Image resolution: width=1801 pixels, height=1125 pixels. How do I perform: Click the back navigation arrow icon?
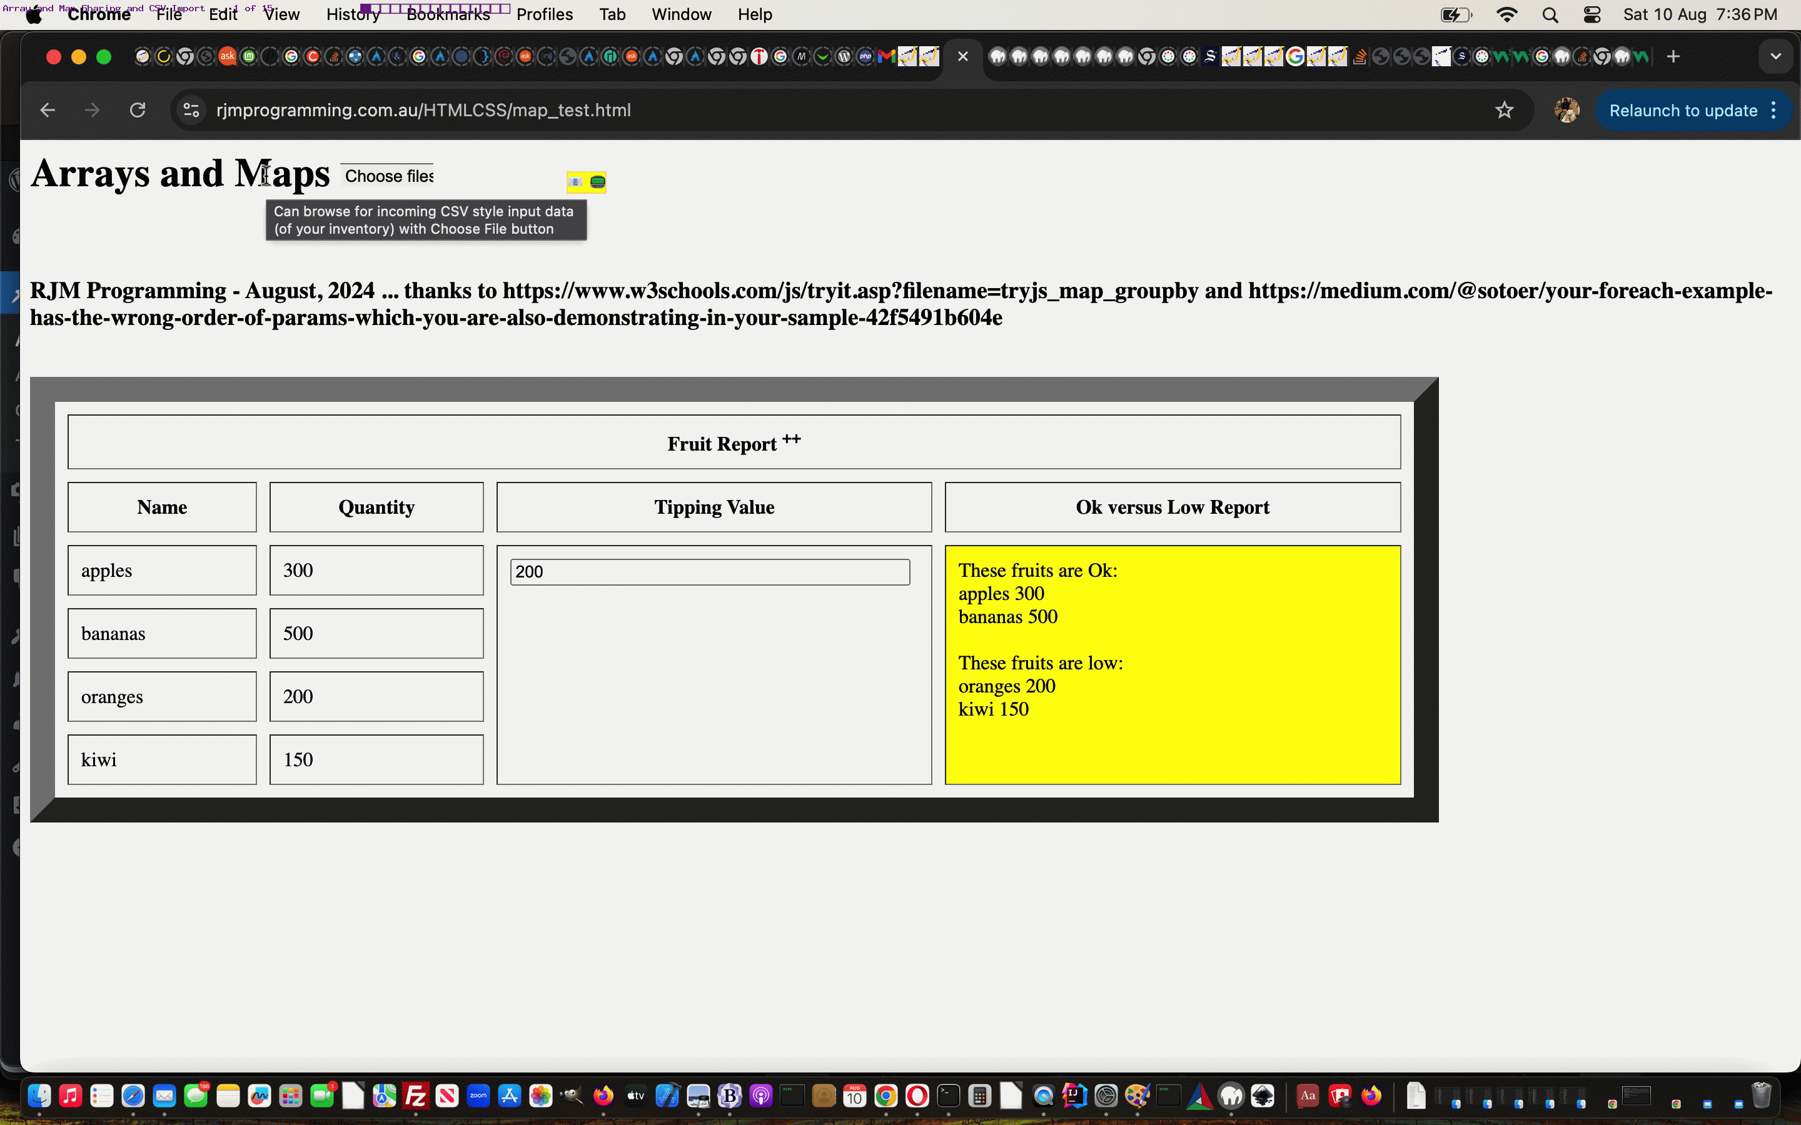47,110
